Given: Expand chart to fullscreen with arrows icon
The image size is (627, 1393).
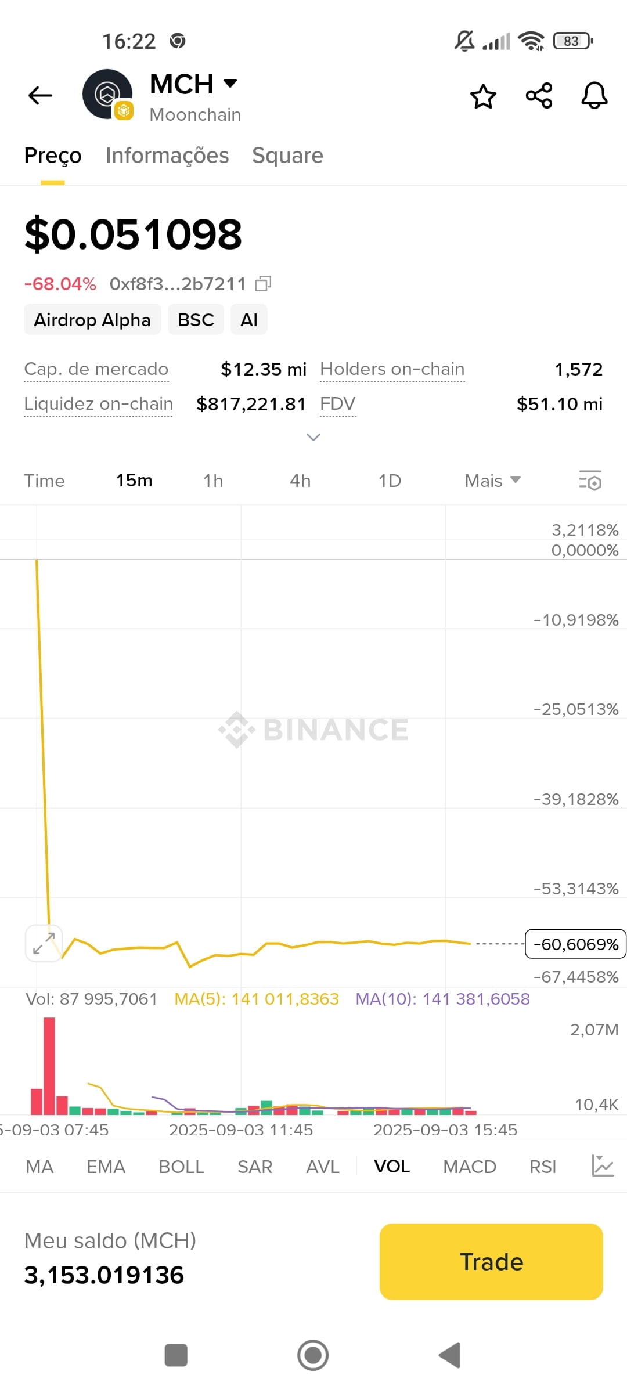Looking at the screenshot, I should pos(44,943).
